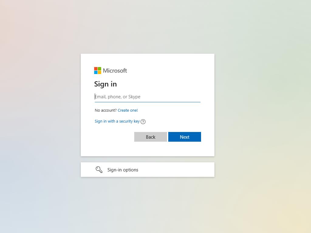Click the Sign in heading
Screen dimensions: 311x233
tap(105, 84)
